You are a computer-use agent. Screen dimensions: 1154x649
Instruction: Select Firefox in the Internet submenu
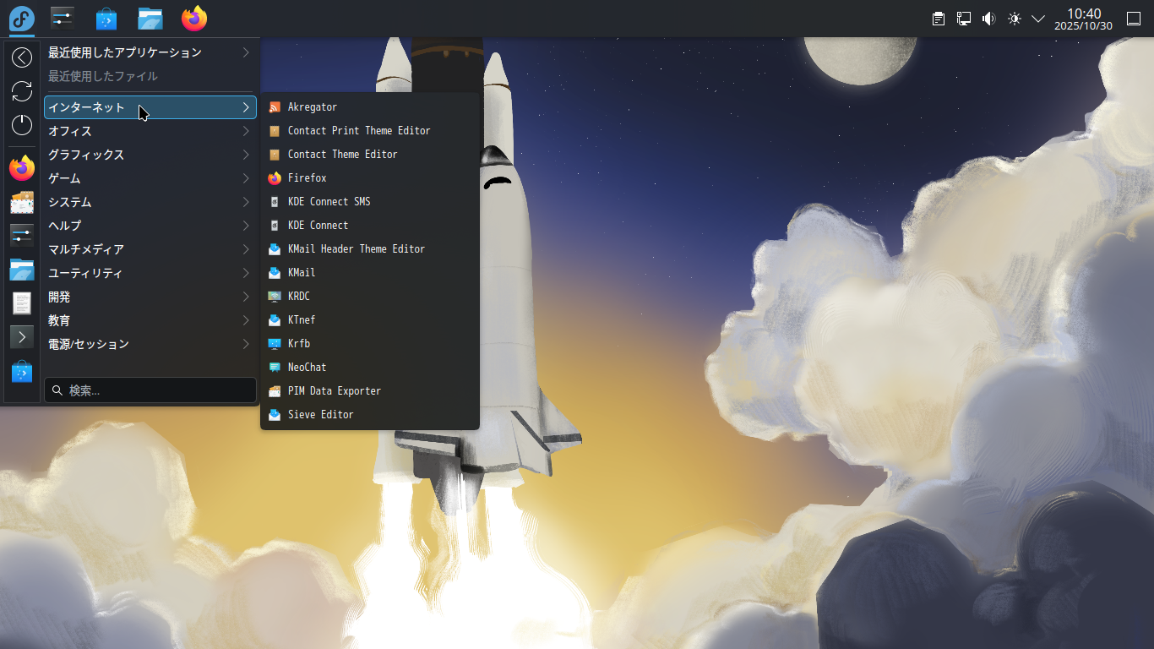pyautogui.click(x=370, y=178)
